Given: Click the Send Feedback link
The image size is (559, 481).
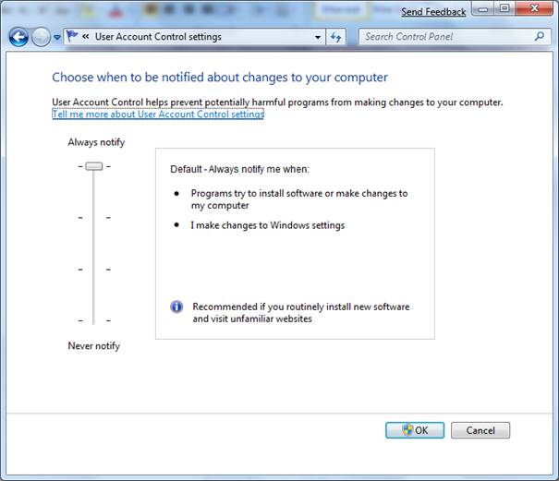Looking at the screenshot, I should [x=433, y=12].
